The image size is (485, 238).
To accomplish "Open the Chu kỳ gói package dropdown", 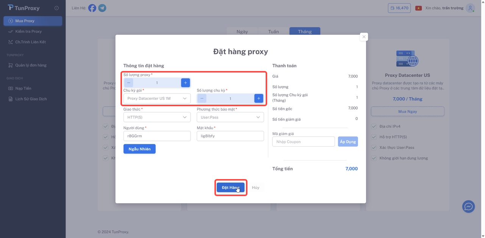I will (x=156, y=98).
